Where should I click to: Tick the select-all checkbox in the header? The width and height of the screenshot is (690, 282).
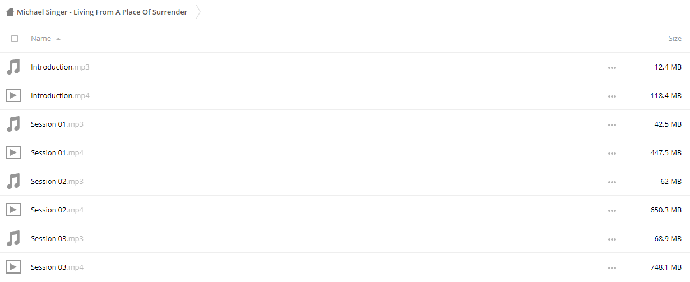tap(15, 39)
